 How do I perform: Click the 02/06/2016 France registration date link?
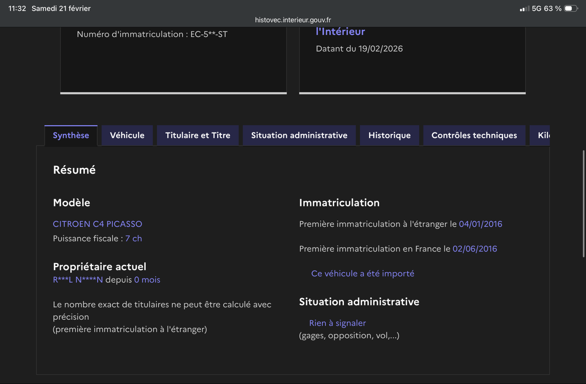(x=475, y=249)
